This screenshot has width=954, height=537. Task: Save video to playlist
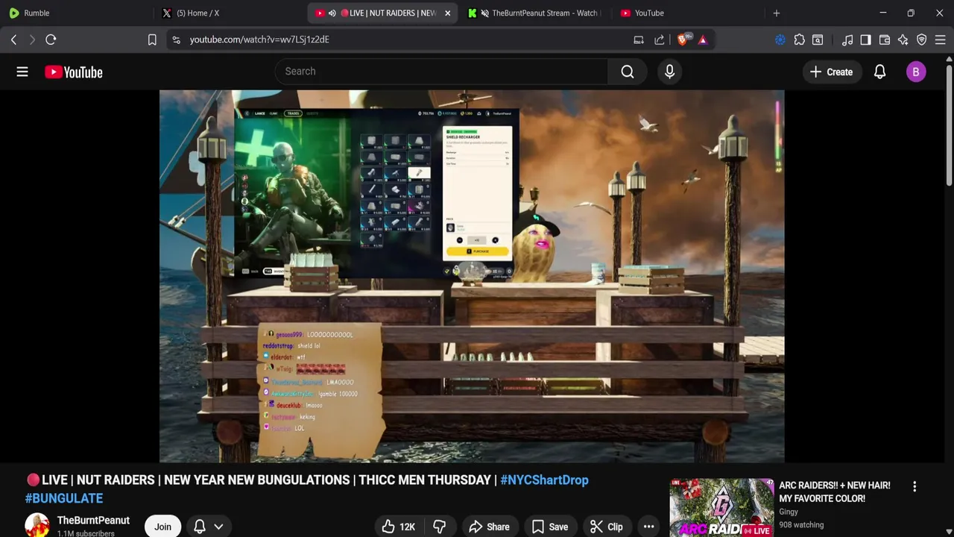click(549, 527)
